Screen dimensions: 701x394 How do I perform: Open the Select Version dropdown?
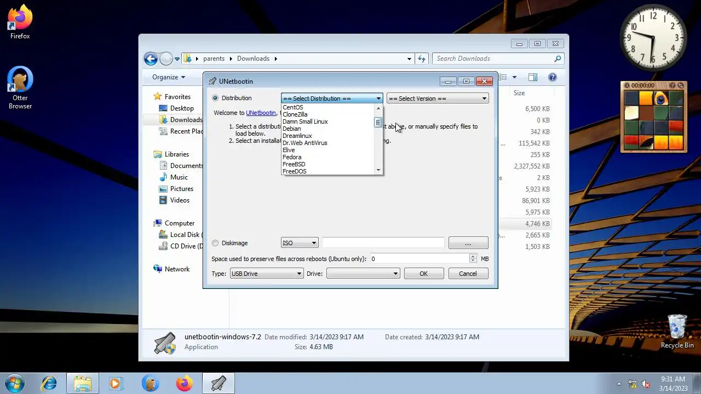(437, 99)
